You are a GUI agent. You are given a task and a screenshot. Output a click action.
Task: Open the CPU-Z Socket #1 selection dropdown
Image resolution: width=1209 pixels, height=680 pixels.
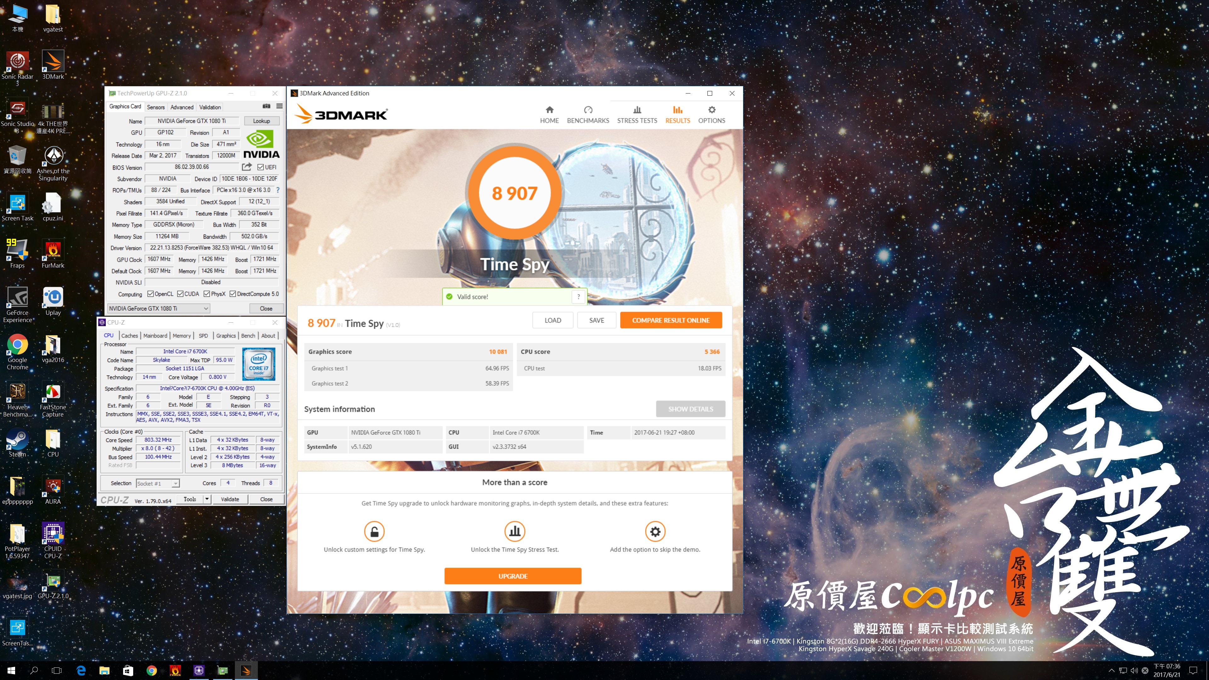coord(158,483)
